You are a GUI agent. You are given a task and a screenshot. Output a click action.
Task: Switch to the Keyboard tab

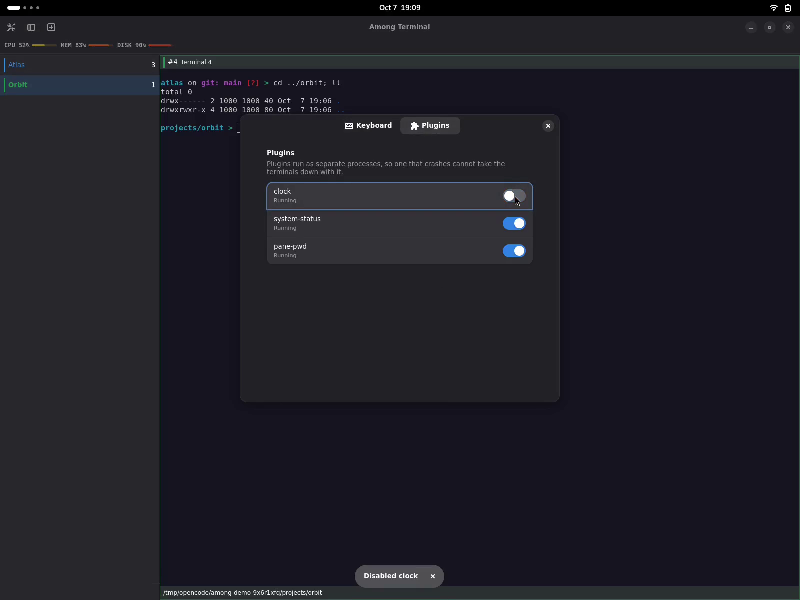tap(369, 126)
